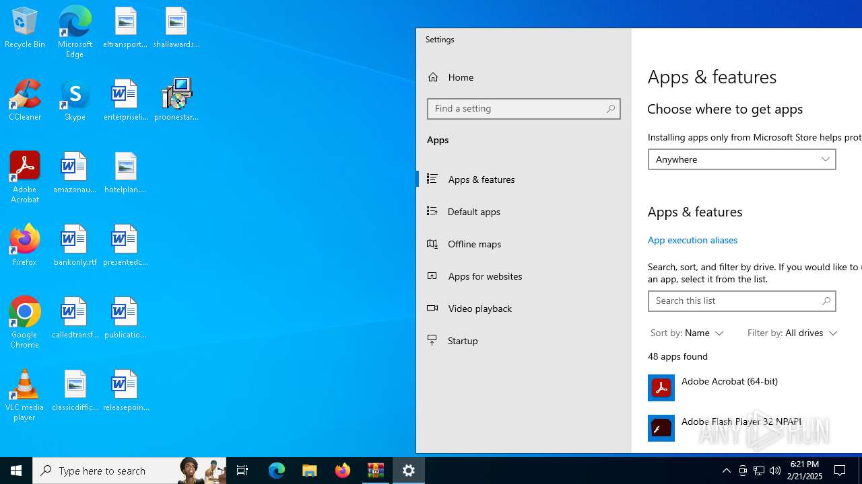Open VLC media player desktop shortcut
This screenshot has height=484, width=862.
25,395
